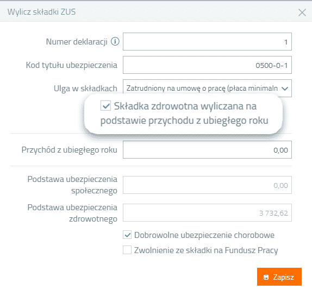Save the form with the Zapisz button
312x296 pixels.
(x=279, y=276)
